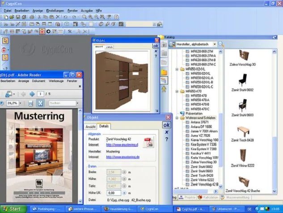Switch to 2D view mode

coord(6,24)
